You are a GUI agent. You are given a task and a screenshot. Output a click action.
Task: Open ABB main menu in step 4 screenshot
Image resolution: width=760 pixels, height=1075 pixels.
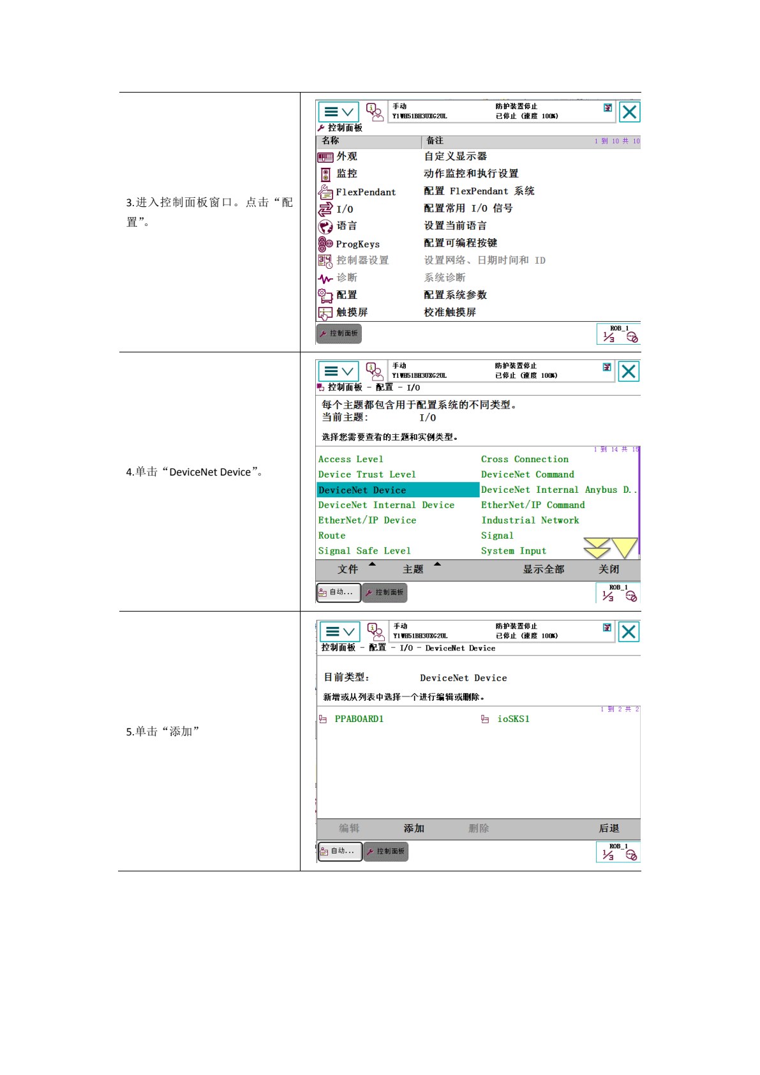tap(338, 372)
